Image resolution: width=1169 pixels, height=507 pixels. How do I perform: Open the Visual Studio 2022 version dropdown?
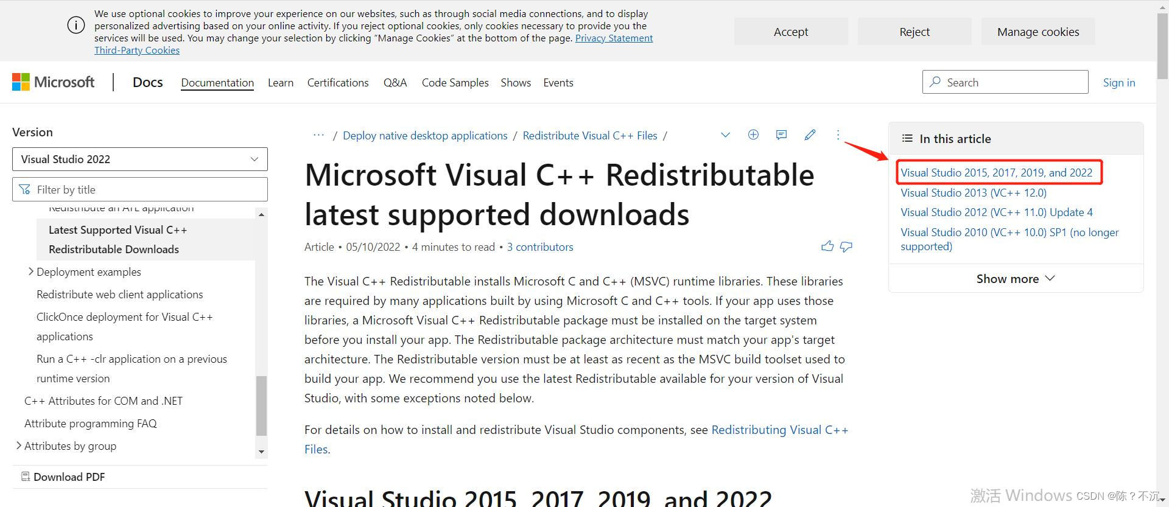(140, 159)
